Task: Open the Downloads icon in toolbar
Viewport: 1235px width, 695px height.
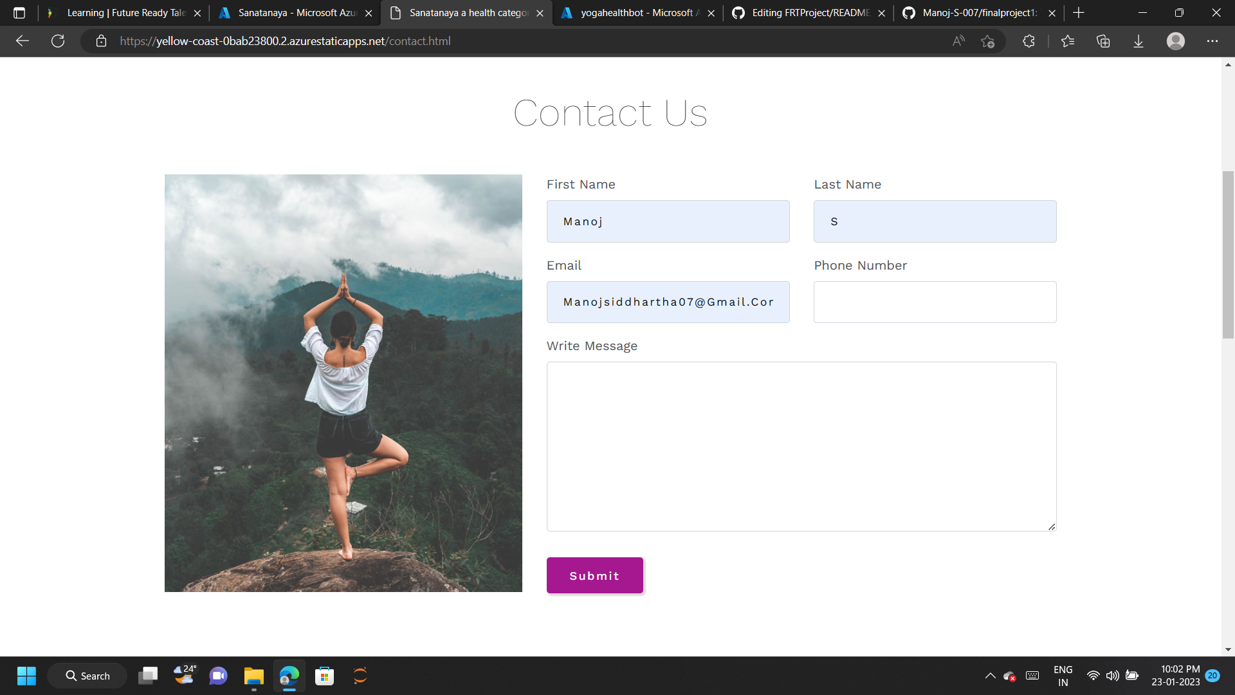Action: 1138,41
